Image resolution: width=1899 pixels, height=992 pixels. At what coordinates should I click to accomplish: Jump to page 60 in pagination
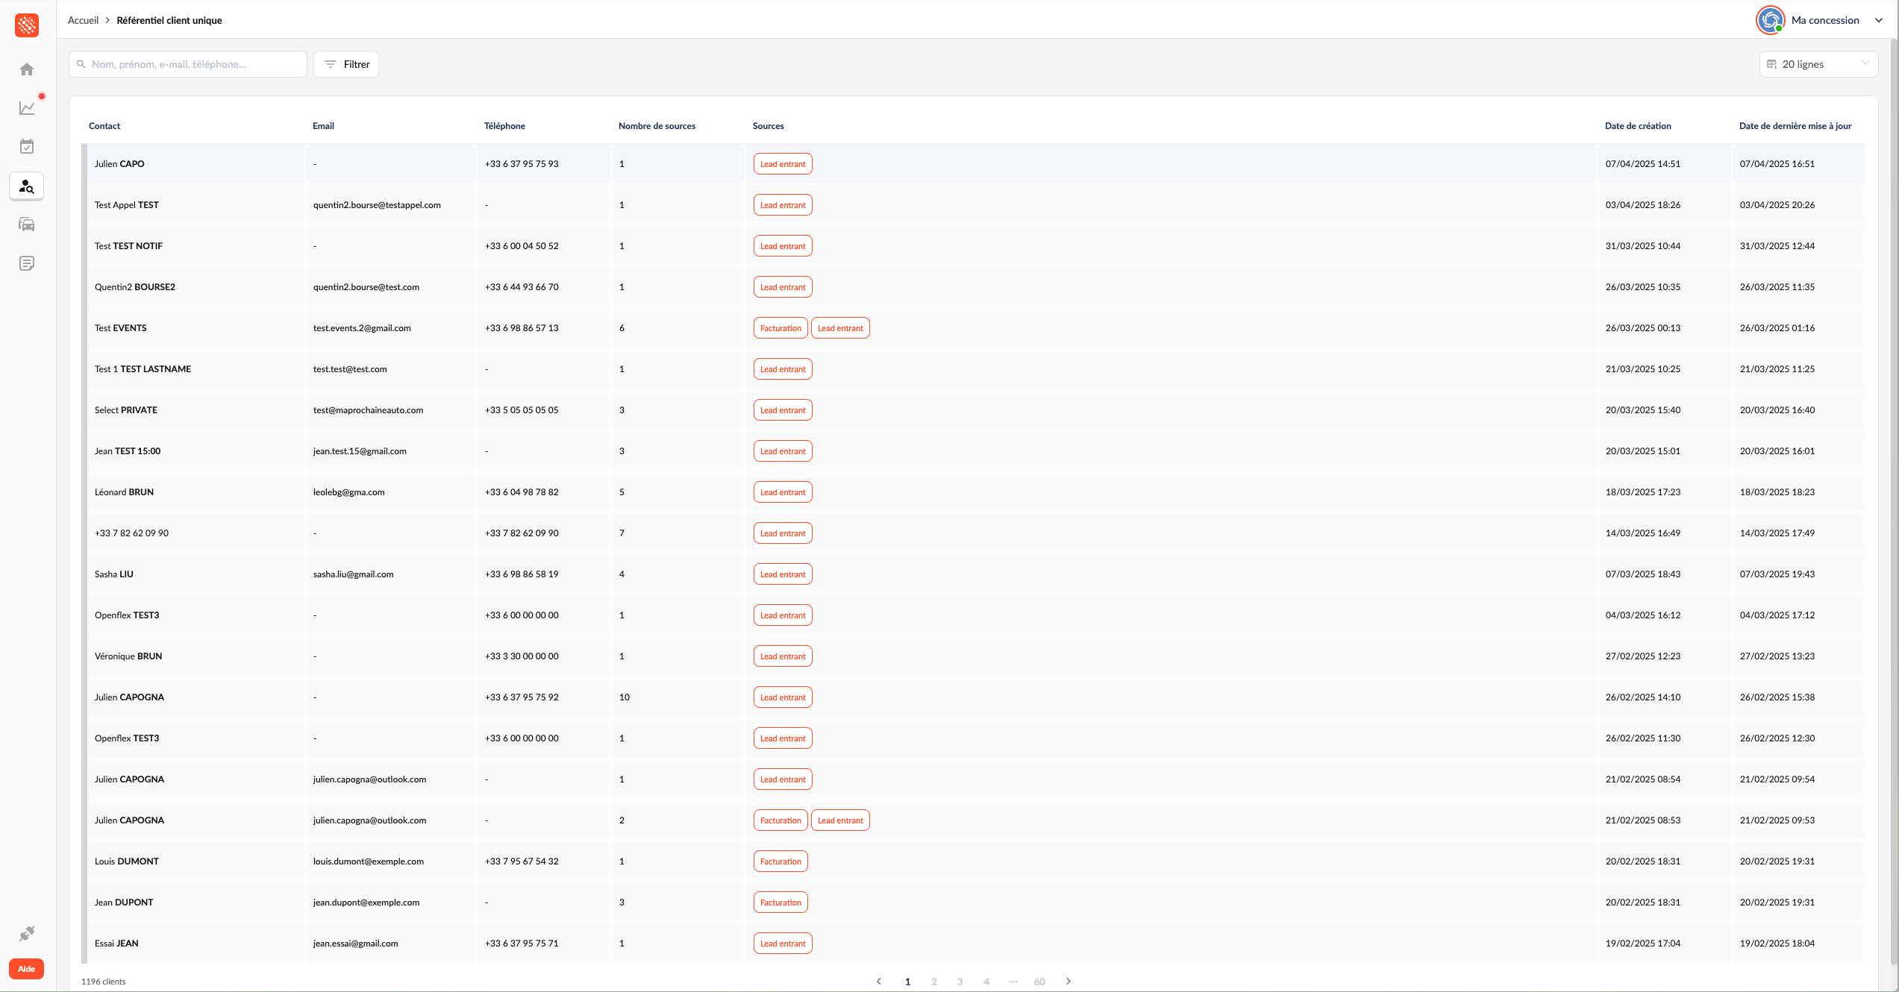point(1039,982)
